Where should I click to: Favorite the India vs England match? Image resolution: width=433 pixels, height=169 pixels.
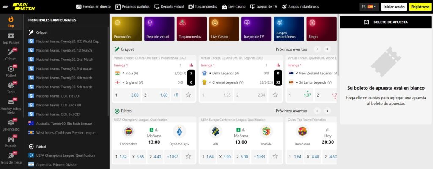(188, 95)
